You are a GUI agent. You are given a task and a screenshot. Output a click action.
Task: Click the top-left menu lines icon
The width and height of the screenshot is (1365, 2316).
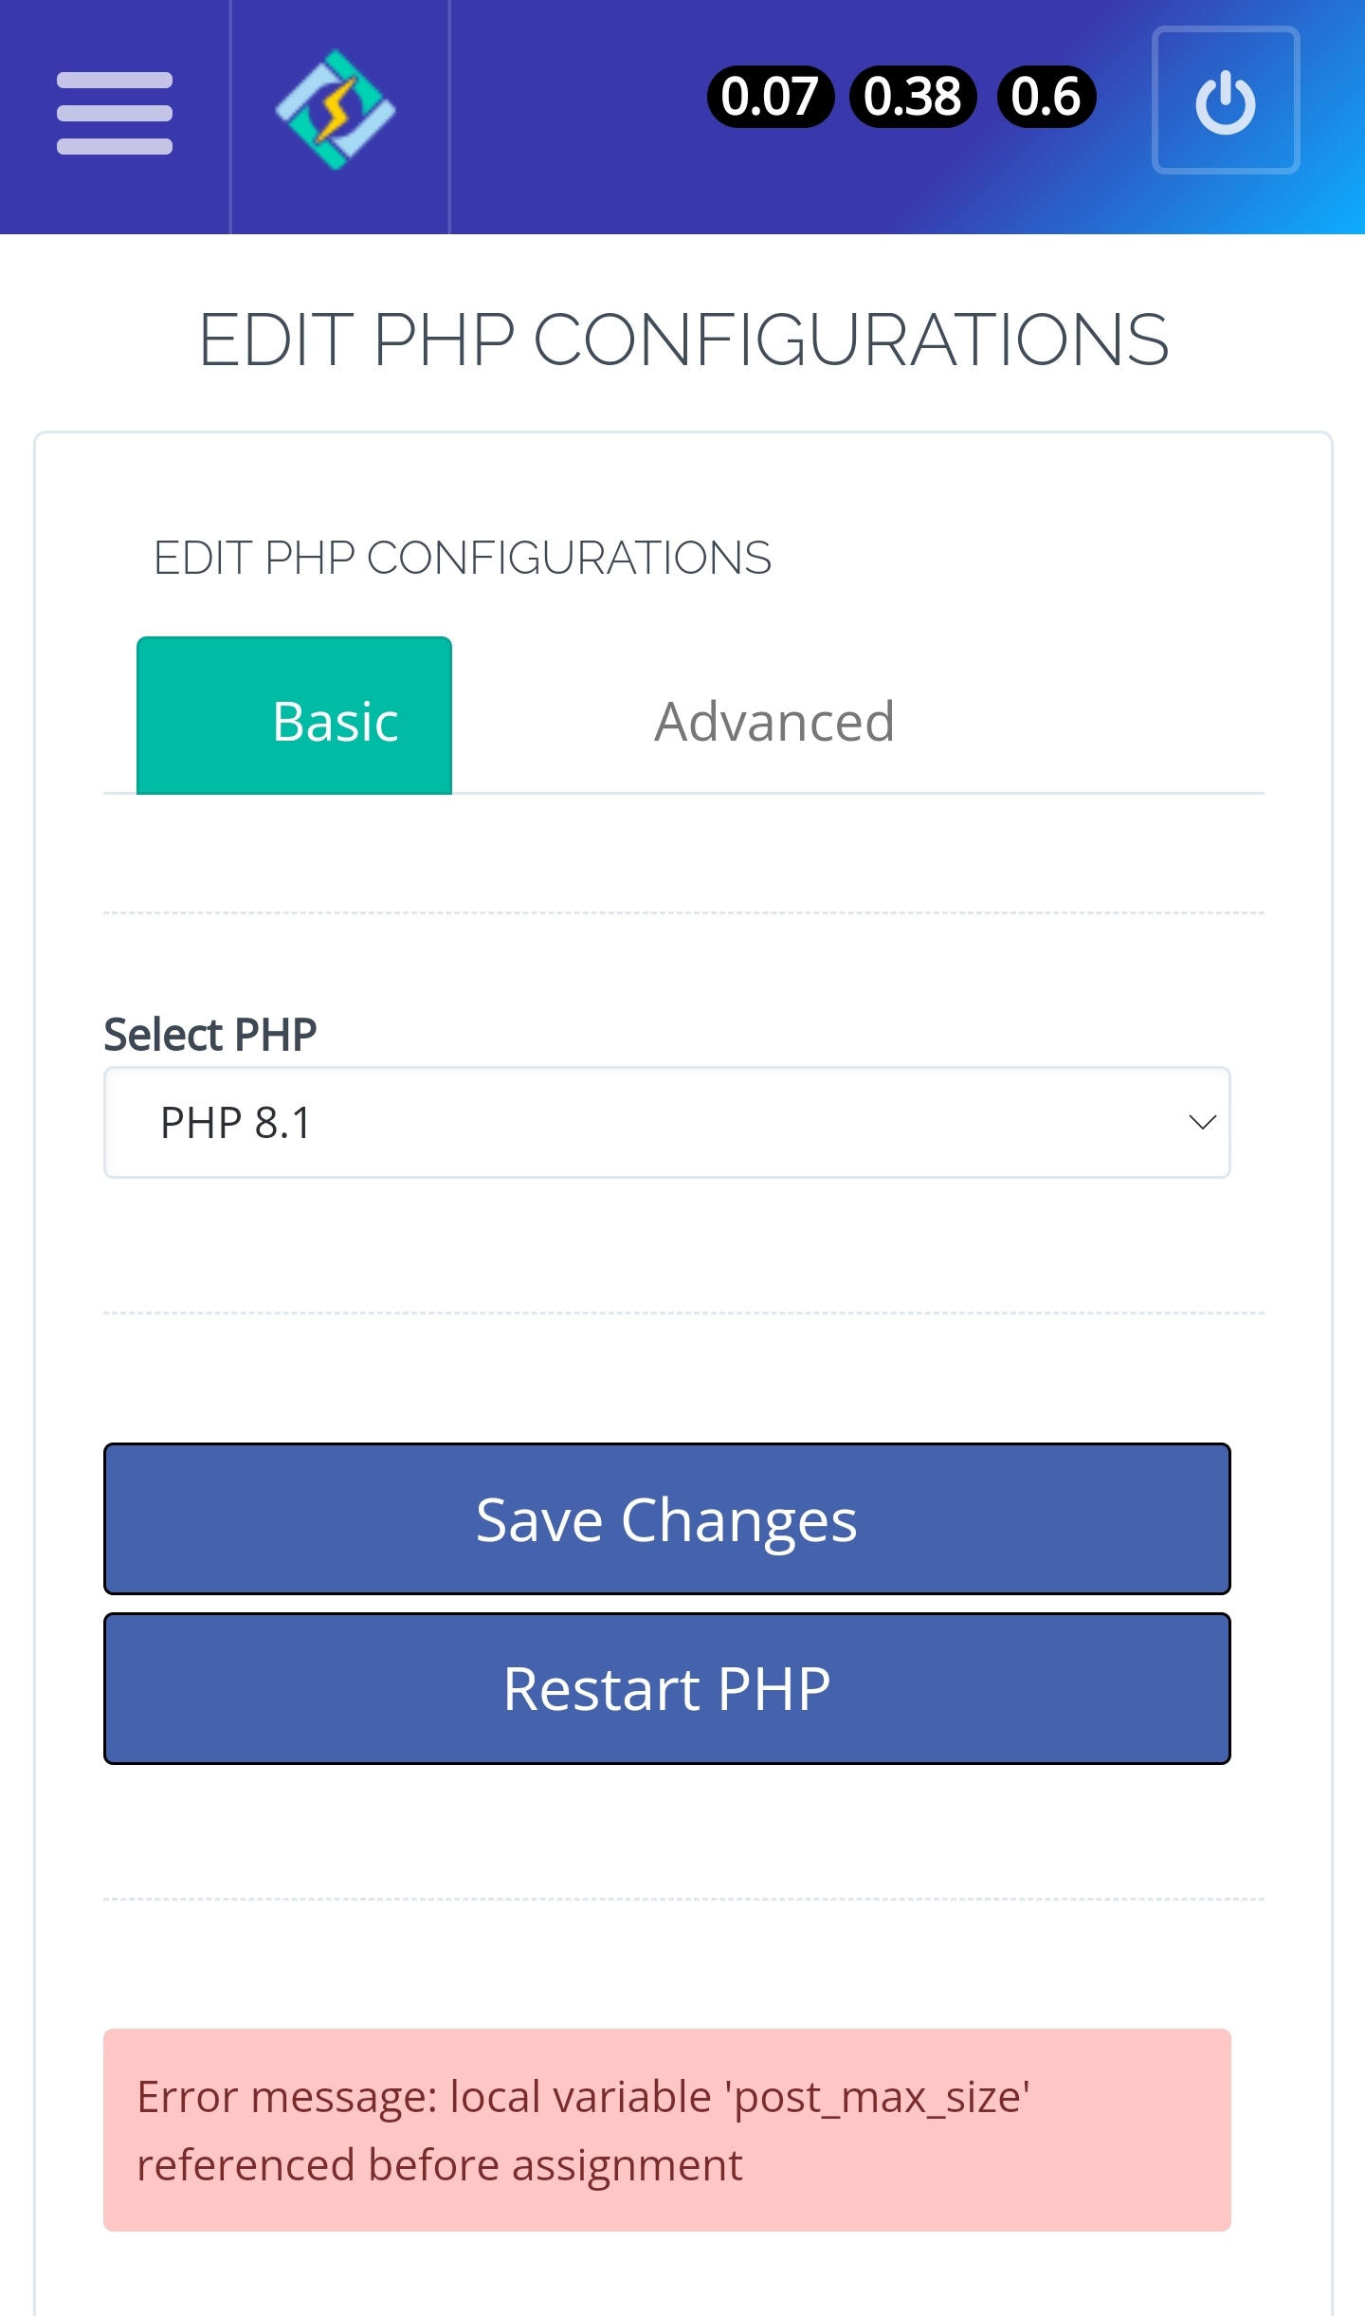114,111
